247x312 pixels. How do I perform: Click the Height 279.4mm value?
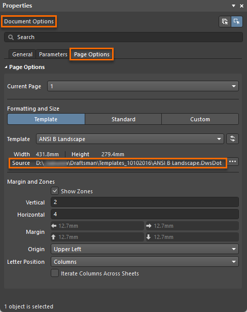[x=113, y=154]
